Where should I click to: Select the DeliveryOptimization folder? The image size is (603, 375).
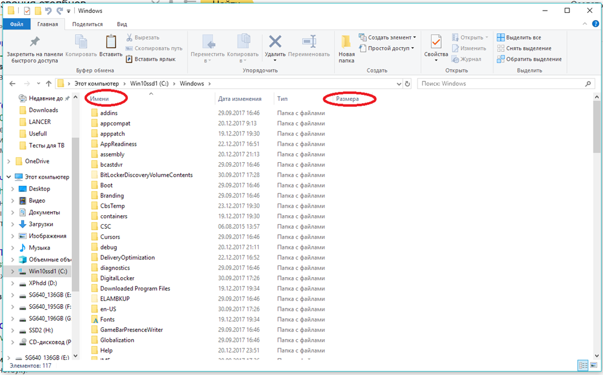(127, 258)
